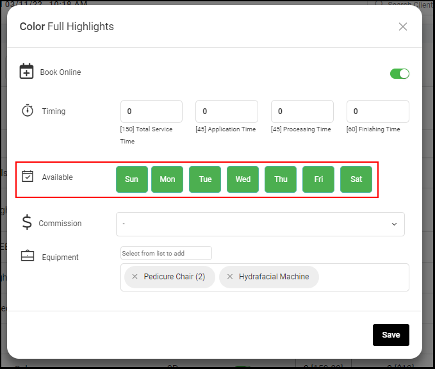Click the Timing stopwatch icon
The width and height of the screenshot is (435, 369).
click(28, 110)
